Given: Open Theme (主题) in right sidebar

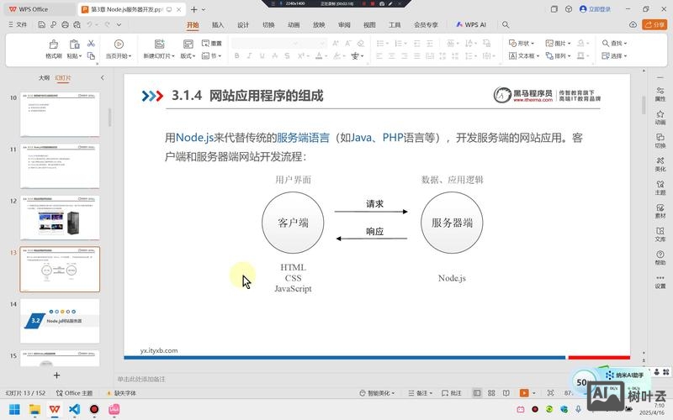Looking at the screenshot, I should 660,187.
